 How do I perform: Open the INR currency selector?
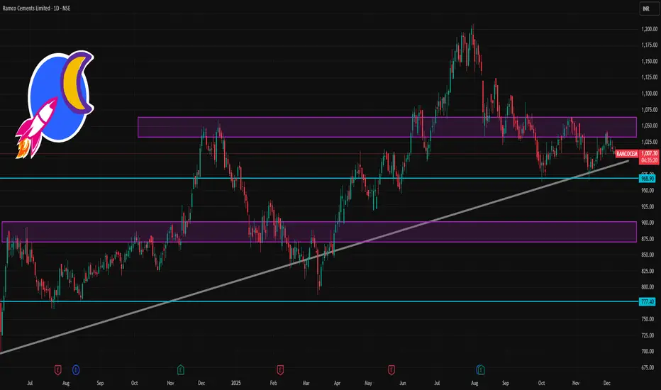pos(648,9)
